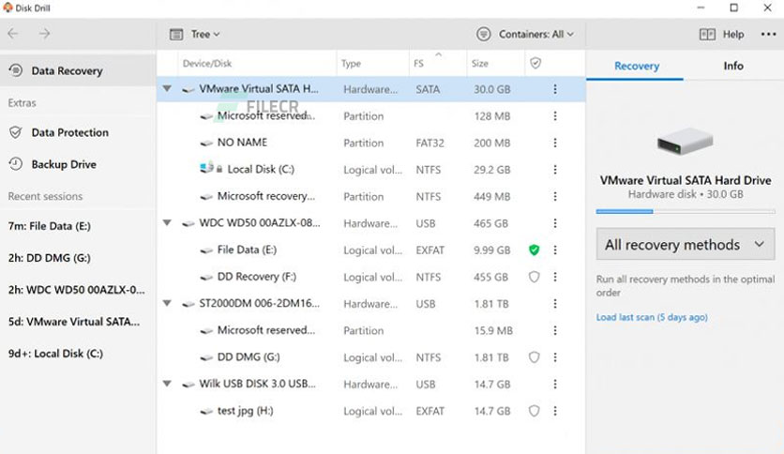Click the Help book icon
Image resolution: width=784 pixels, height=454 pixels.
(x=707, y=34)
